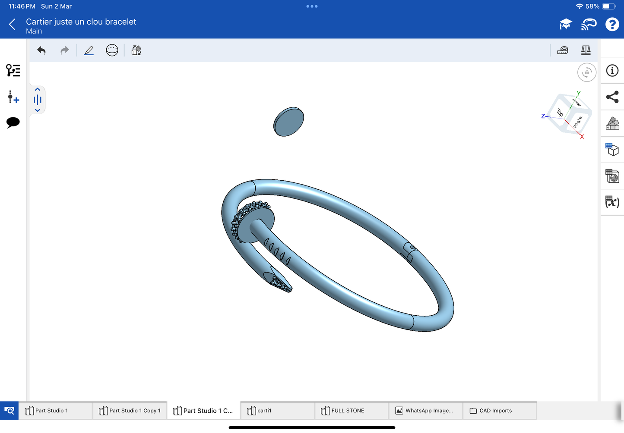Image resolution: width=624 pixels, height=433 pixels.
Task: Tap the redo arrow in the toolbar
Action: coord(64,50)
